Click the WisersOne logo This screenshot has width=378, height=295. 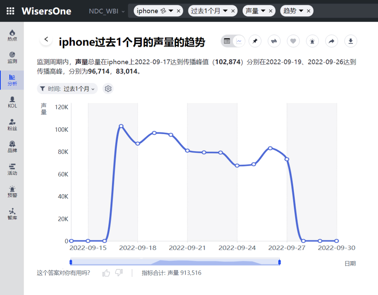click(x=47, y=11)
